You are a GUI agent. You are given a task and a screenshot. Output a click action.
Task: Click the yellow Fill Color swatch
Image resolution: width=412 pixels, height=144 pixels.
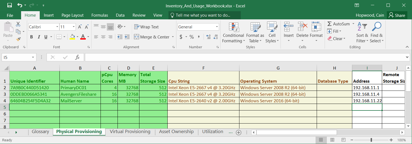pyautogui.click(x=72, y=37)
